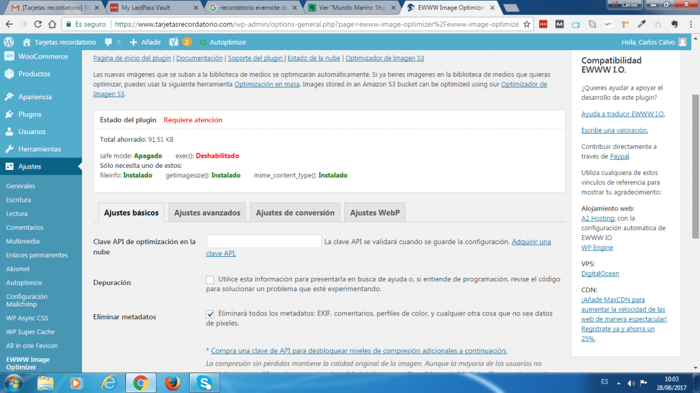Click the browser home icon
The height and width of the screenshot is (393, 700).
coord(52,24)
